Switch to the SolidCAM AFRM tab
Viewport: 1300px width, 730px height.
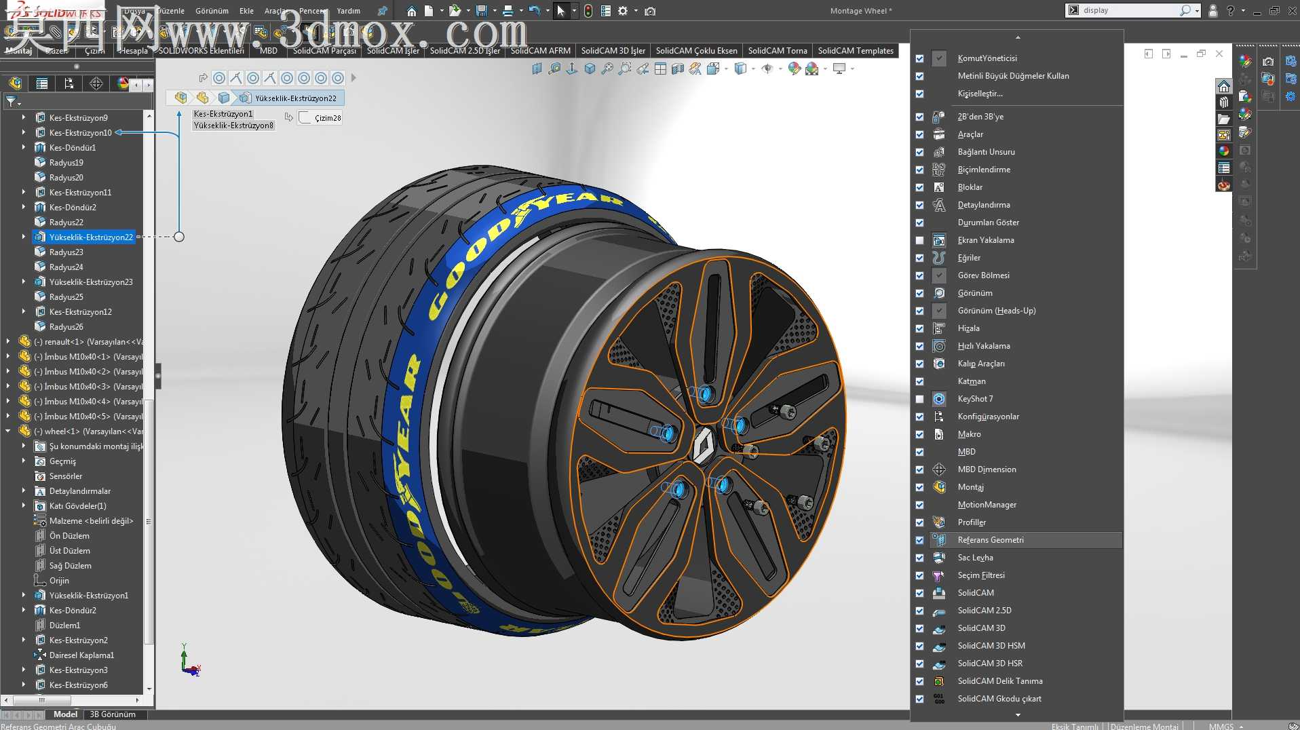[x=540, y=51]
